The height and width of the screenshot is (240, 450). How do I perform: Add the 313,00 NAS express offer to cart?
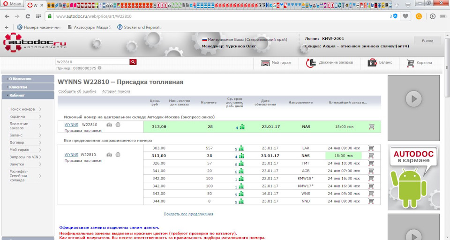tap(372, 127)
